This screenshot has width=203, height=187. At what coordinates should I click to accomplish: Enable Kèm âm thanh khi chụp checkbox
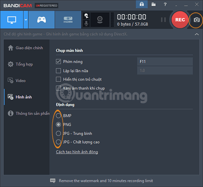[x=59, y=88]
